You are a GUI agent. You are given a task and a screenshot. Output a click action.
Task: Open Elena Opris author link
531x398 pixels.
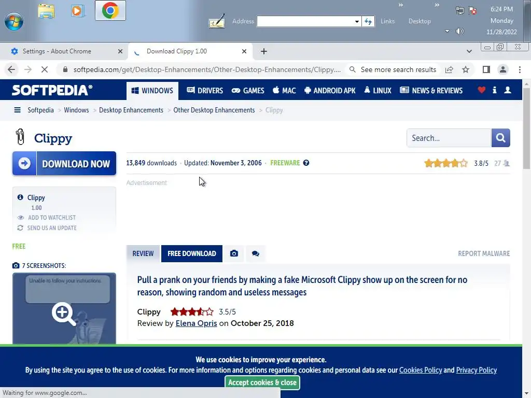click(196, 323)
